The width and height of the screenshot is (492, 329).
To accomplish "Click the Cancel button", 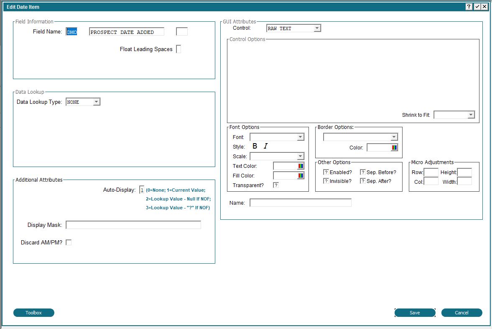I will pos(461,313).
